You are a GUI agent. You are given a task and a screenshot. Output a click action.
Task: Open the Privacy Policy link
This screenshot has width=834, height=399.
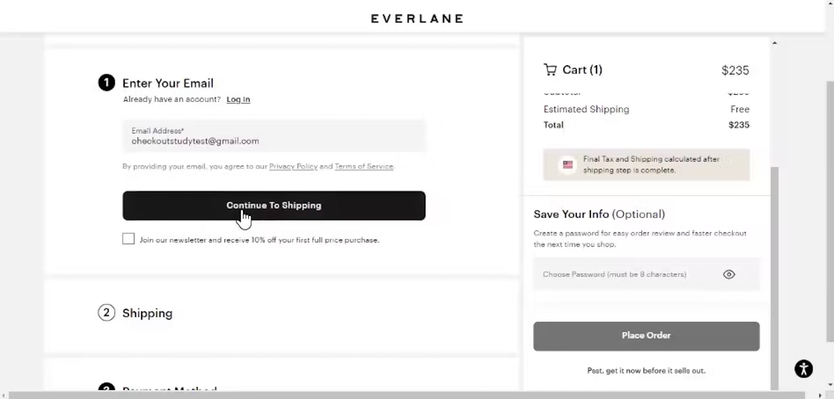click(293, 167)
